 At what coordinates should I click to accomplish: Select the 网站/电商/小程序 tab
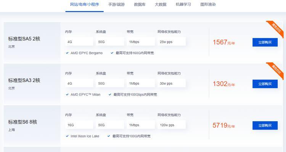tap(84, 4)
